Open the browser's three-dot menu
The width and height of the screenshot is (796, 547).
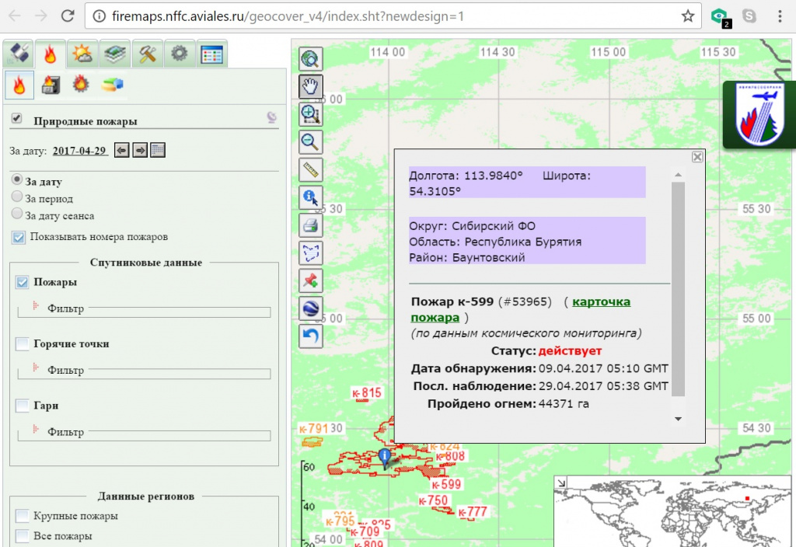tap(780, 16)
